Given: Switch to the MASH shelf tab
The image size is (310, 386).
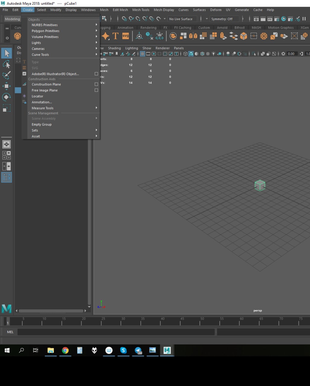Looking at the screenshot, I should coord(256,27).
